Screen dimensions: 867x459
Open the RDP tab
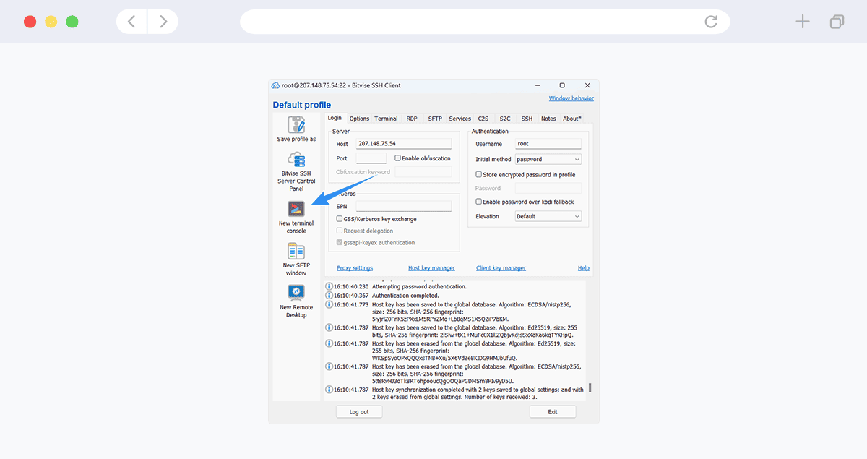coord(412,119)
